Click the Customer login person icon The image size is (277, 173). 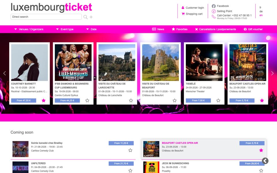pyautogui.click(x=183, y=8)
